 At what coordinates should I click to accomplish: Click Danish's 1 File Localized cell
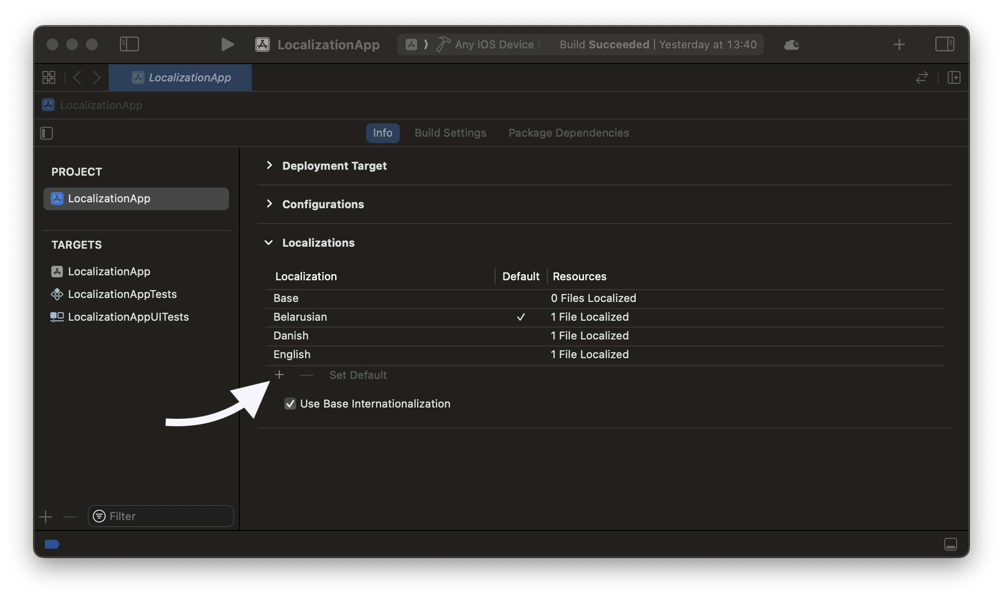590,336
